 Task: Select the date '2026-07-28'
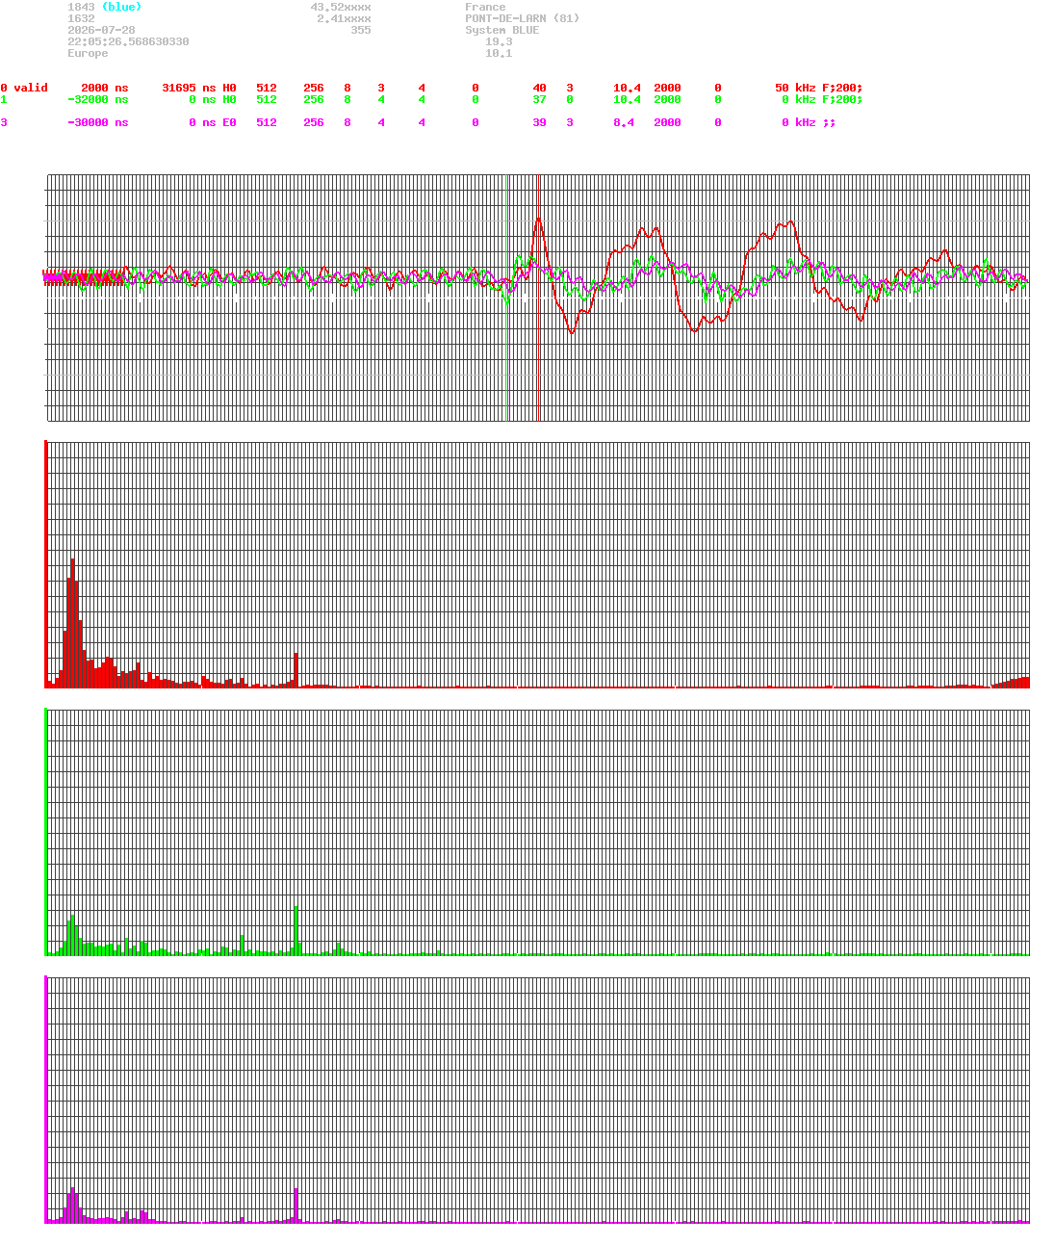click(x=101, y=30)
